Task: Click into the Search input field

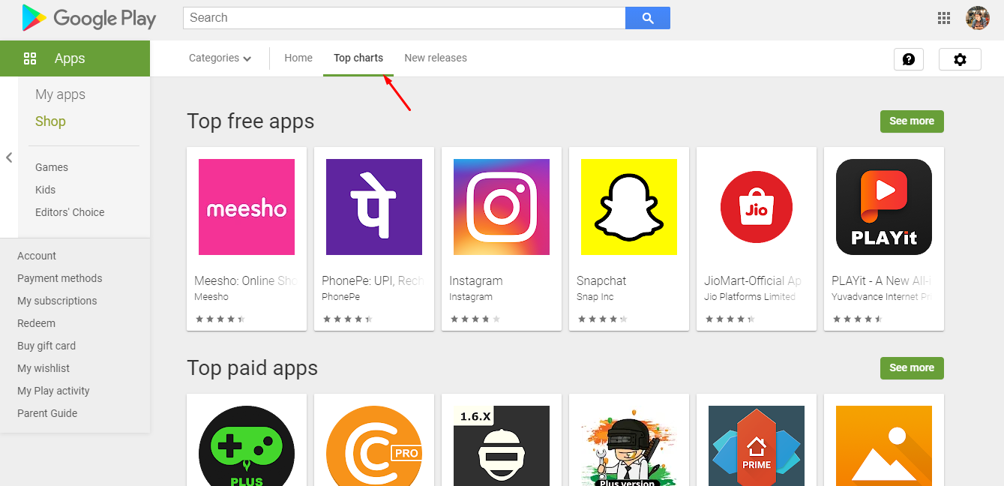Action: pos(404,18)
